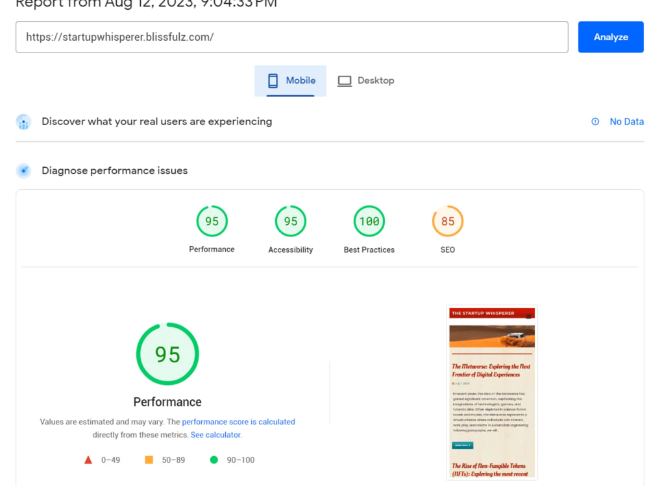Click the large Performance 95 gauge
This screenshot has height=486, width=649.
(x=167, y=354)
